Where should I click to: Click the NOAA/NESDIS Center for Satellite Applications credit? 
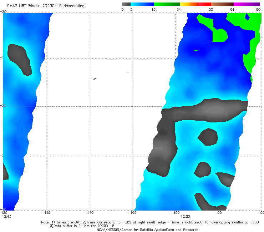[x=147, y=230]
